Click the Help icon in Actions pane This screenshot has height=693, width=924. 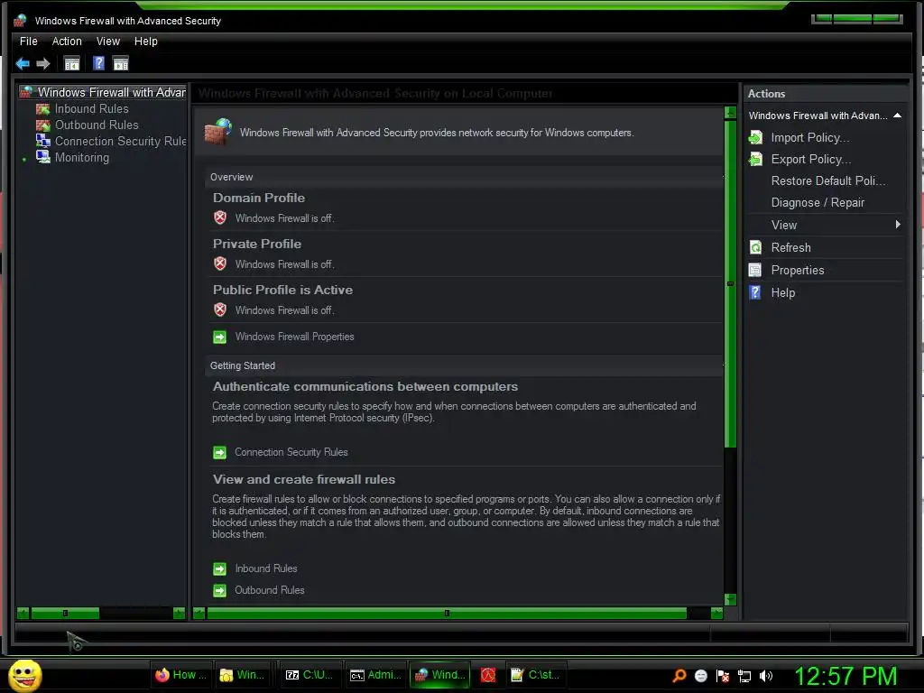755,292
